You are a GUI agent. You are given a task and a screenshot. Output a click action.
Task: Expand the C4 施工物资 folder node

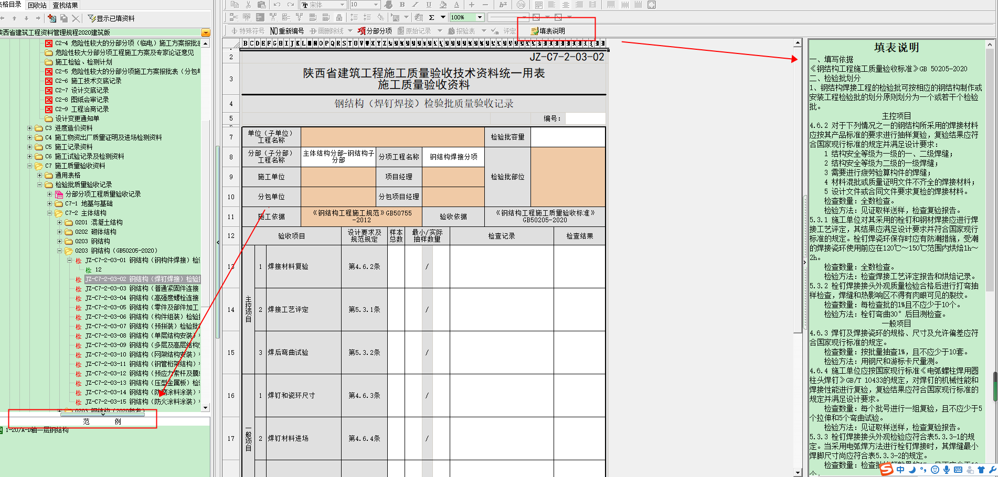point(30,137)
